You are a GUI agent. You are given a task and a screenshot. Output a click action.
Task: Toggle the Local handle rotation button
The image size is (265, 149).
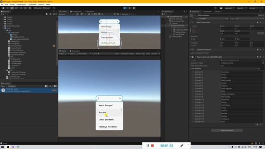pos(46,8)
